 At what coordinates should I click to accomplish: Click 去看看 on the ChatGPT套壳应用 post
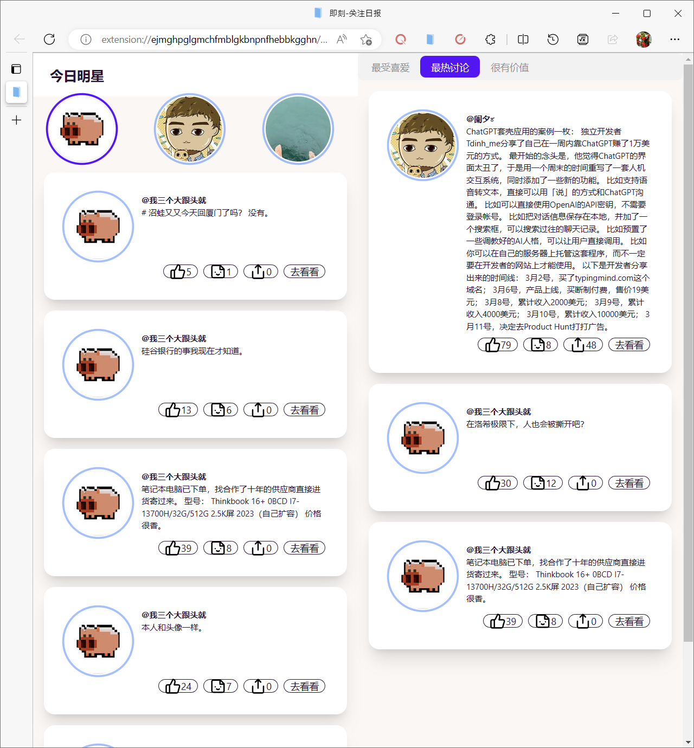[x=628, y=344]
